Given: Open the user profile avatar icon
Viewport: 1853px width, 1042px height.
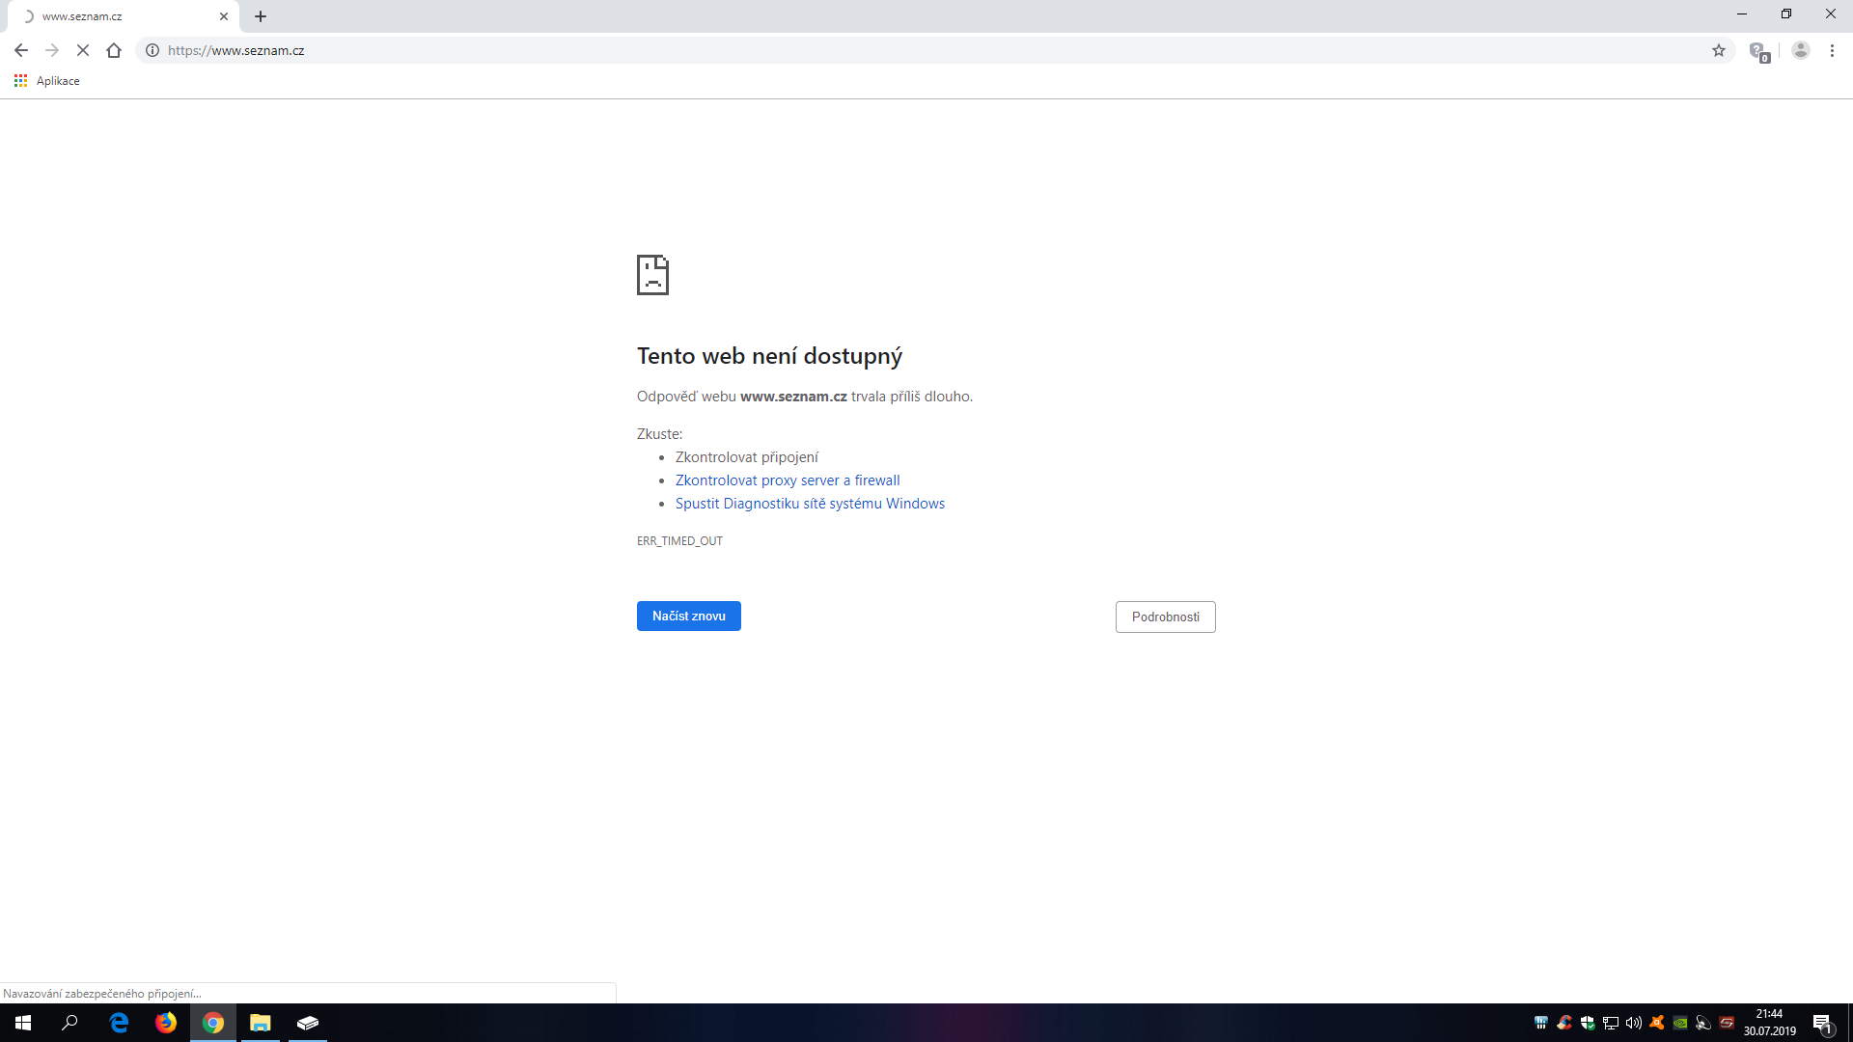Looking at the screenshot, I should coord(1800,50).
